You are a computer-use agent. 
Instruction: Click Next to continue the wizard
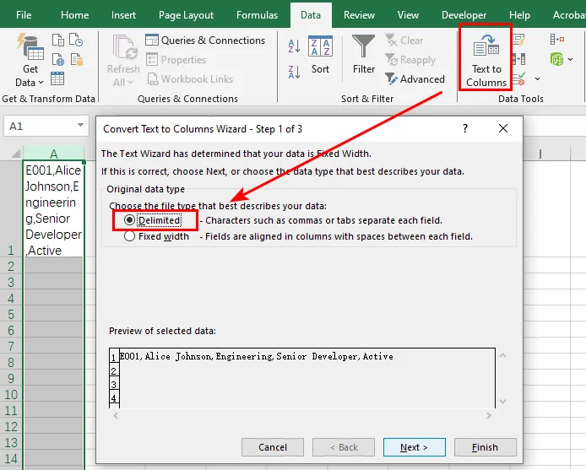[414, 447]
